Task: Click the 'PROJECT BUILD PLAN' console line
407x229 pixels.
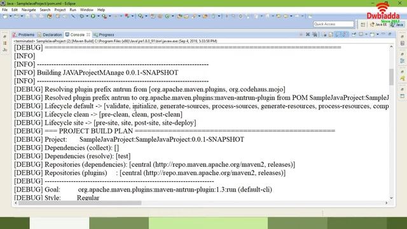Action: pos(175,131)
